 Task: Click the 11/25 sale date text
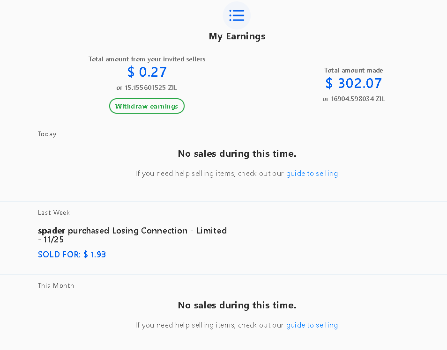[x=53, y=240]
